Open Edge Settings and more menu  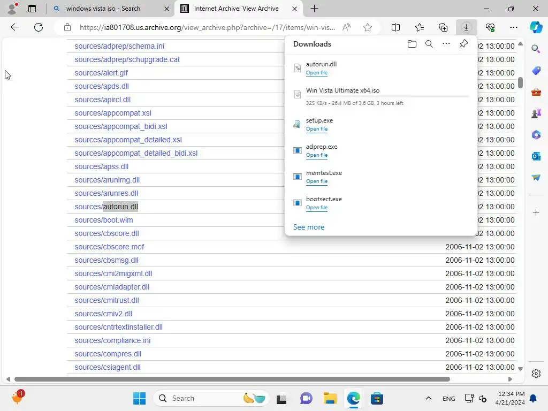[x=513, y=27]
